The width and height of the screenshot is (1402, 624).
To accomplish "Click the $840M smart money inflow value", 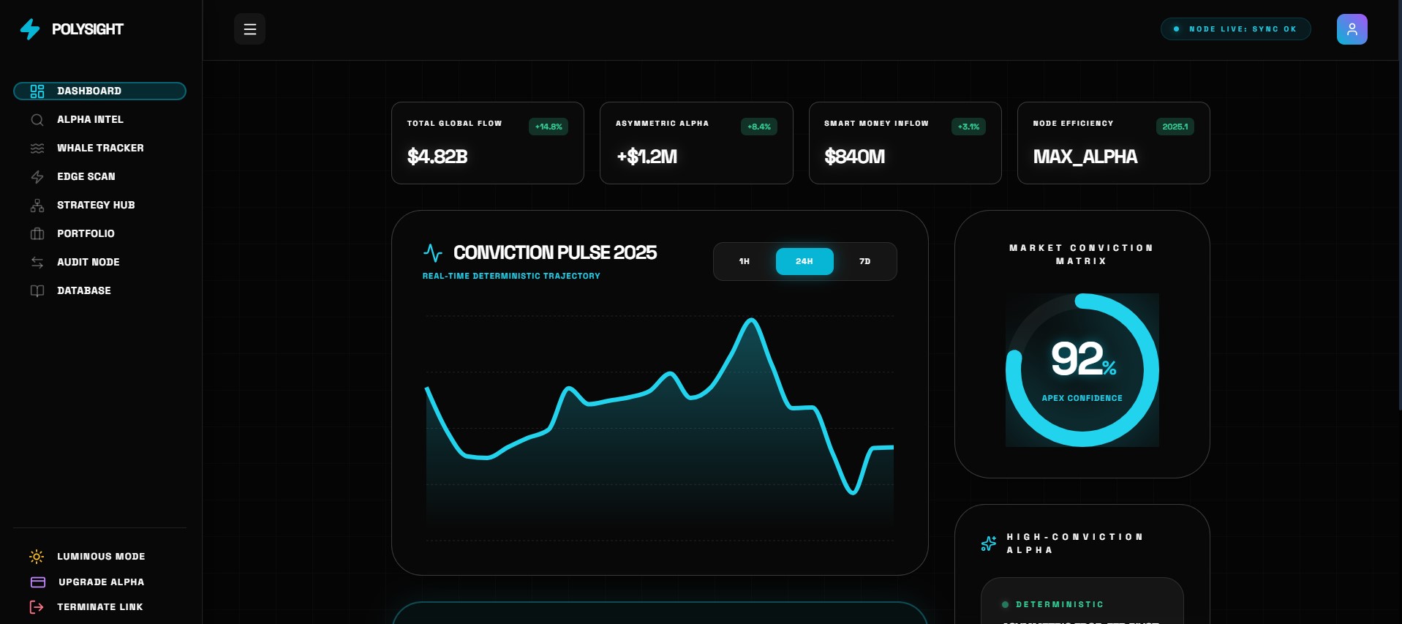I will 855,157.
